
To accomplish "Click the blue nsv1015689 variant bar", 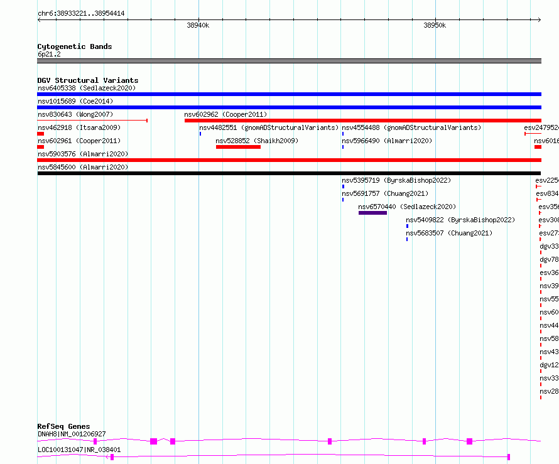I will coord(289,107).
